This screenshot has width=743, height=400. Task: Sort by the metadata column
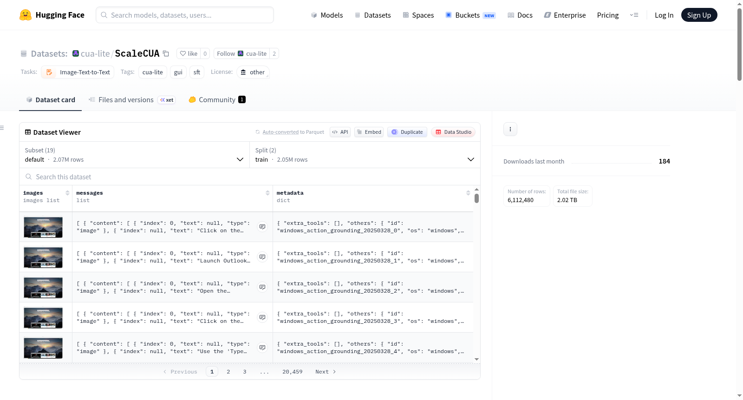point(468,193)
